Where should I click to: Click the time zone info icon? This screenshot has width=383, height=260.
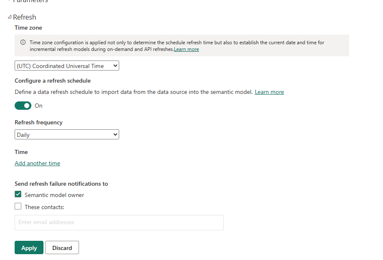pos(23,42)
